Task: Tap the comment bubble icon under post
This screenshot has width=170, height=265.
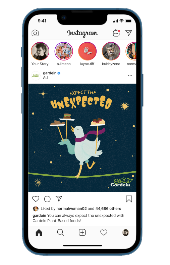Action: pos(47,199)
